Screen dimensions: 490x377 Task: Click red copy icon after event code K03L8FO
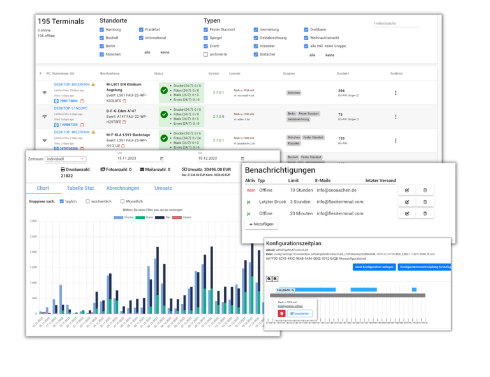[x=124, y=101]
